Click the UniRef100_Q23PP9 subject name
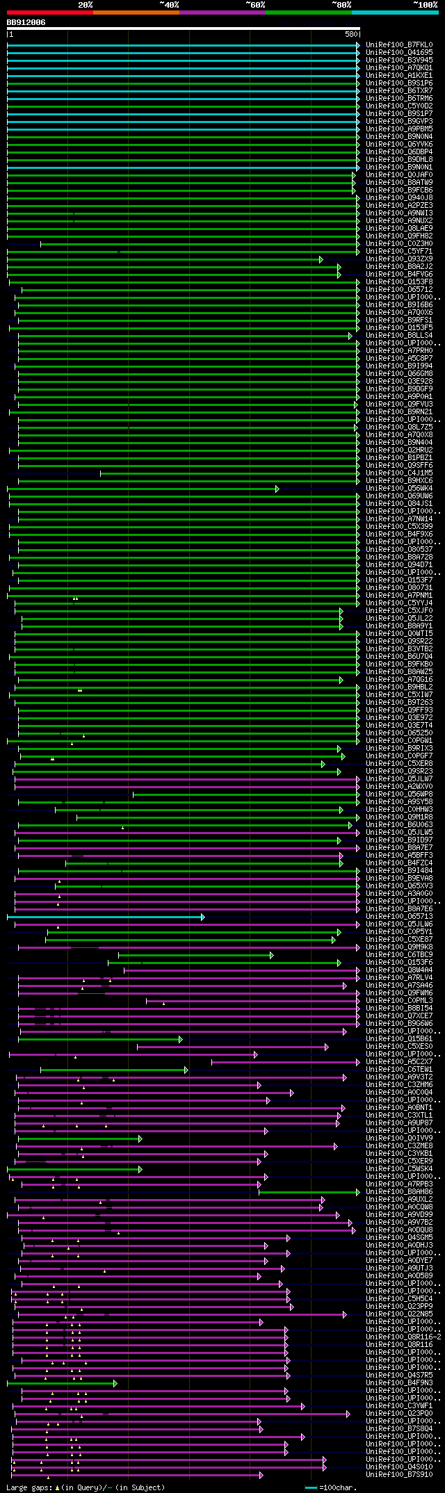Image resolution: width=445 pixels, height=1493 pixels. click(399, 1307)
